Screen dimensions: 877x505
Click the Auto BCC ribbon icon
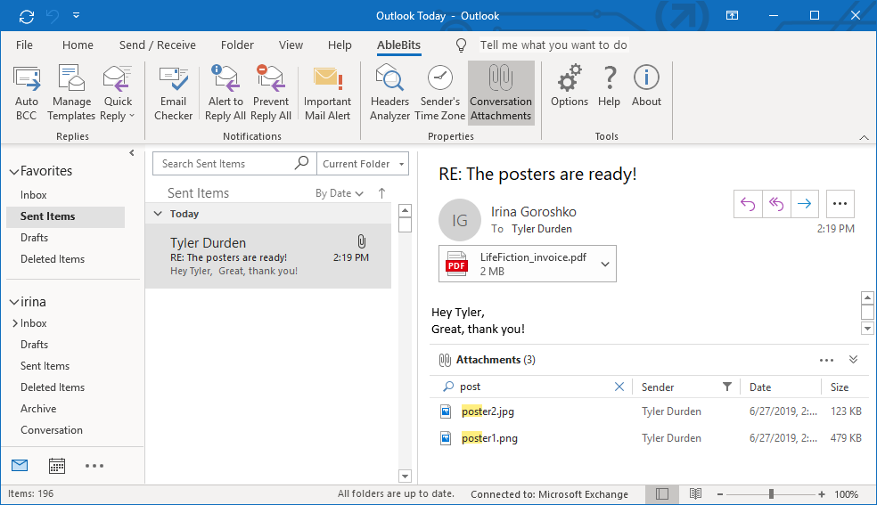pos(26,93)
